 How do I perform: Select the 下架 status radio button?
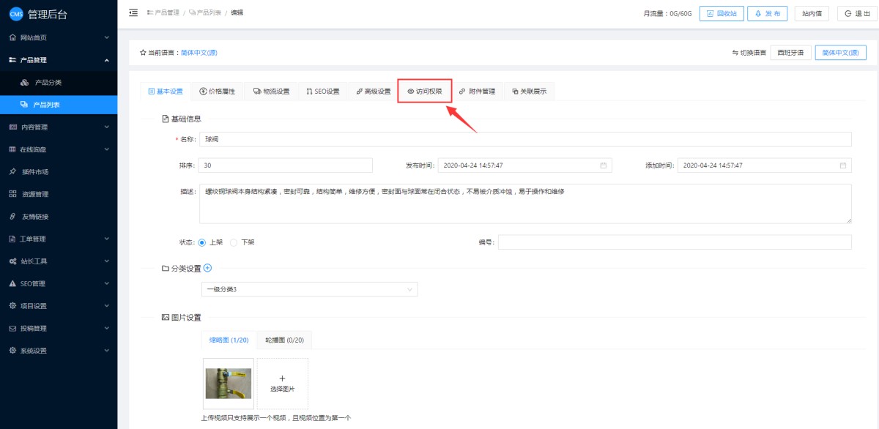coord(234,242)
